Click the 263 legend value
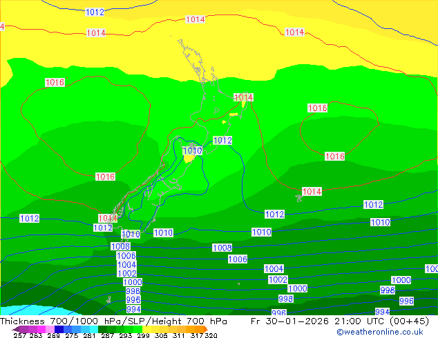Viewport: 438px width, 338px height. pyautogui.click(x=36, y=335)
